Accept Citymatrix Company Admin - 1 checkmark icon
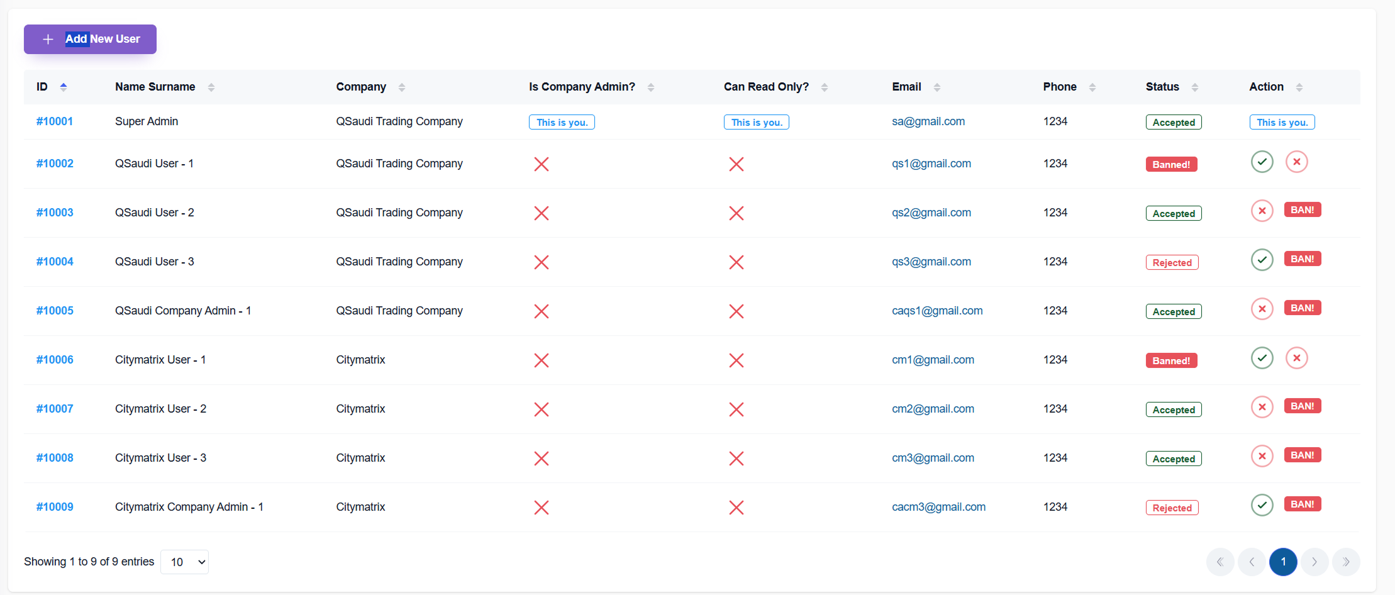Screen dimensions: 1395x595 coord(1262,506)
